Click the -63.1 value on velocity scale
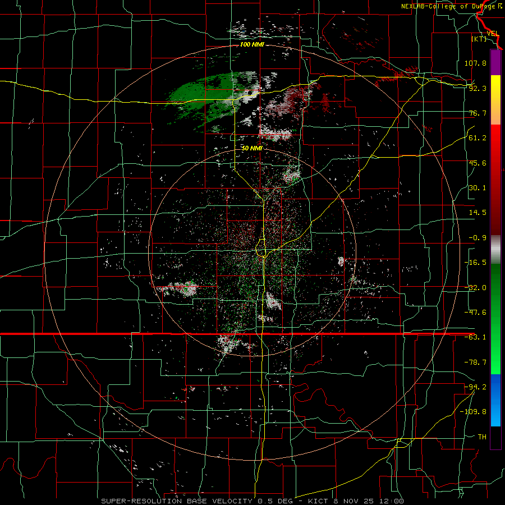Image resolution: width=505 pixels, height=505 pixels. 475,337
